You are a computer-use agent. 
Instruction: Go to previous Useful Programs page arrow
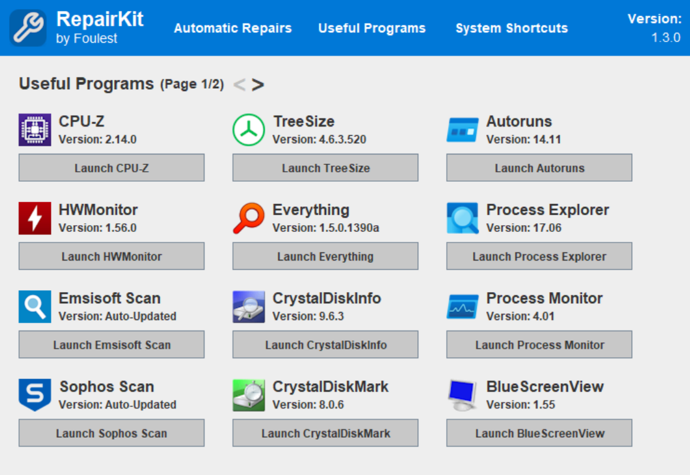coord(239,84)
